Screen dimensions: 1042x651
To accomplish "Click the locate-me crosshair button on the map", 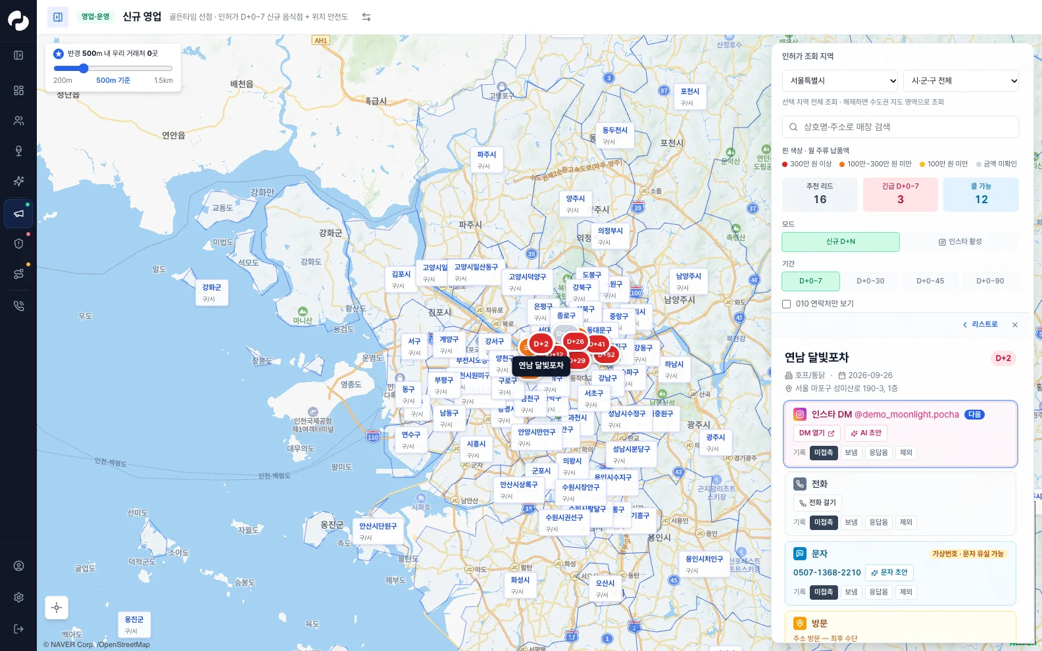I will [57, 608].
